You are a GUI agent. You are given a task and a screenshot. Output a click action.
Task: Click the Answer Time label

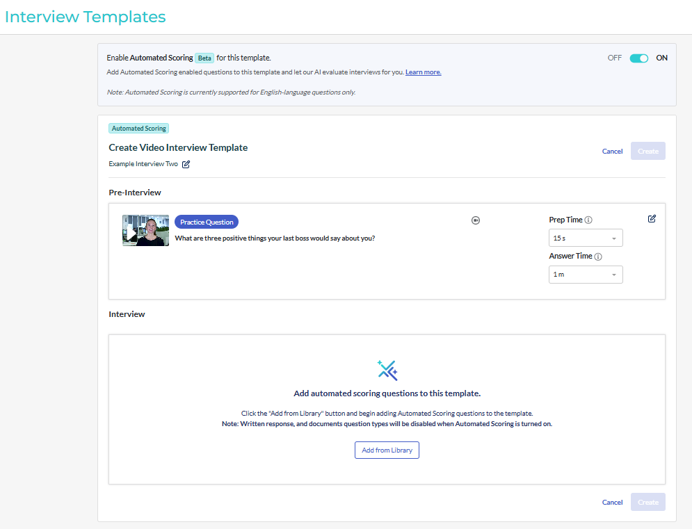tap(570, 256)
